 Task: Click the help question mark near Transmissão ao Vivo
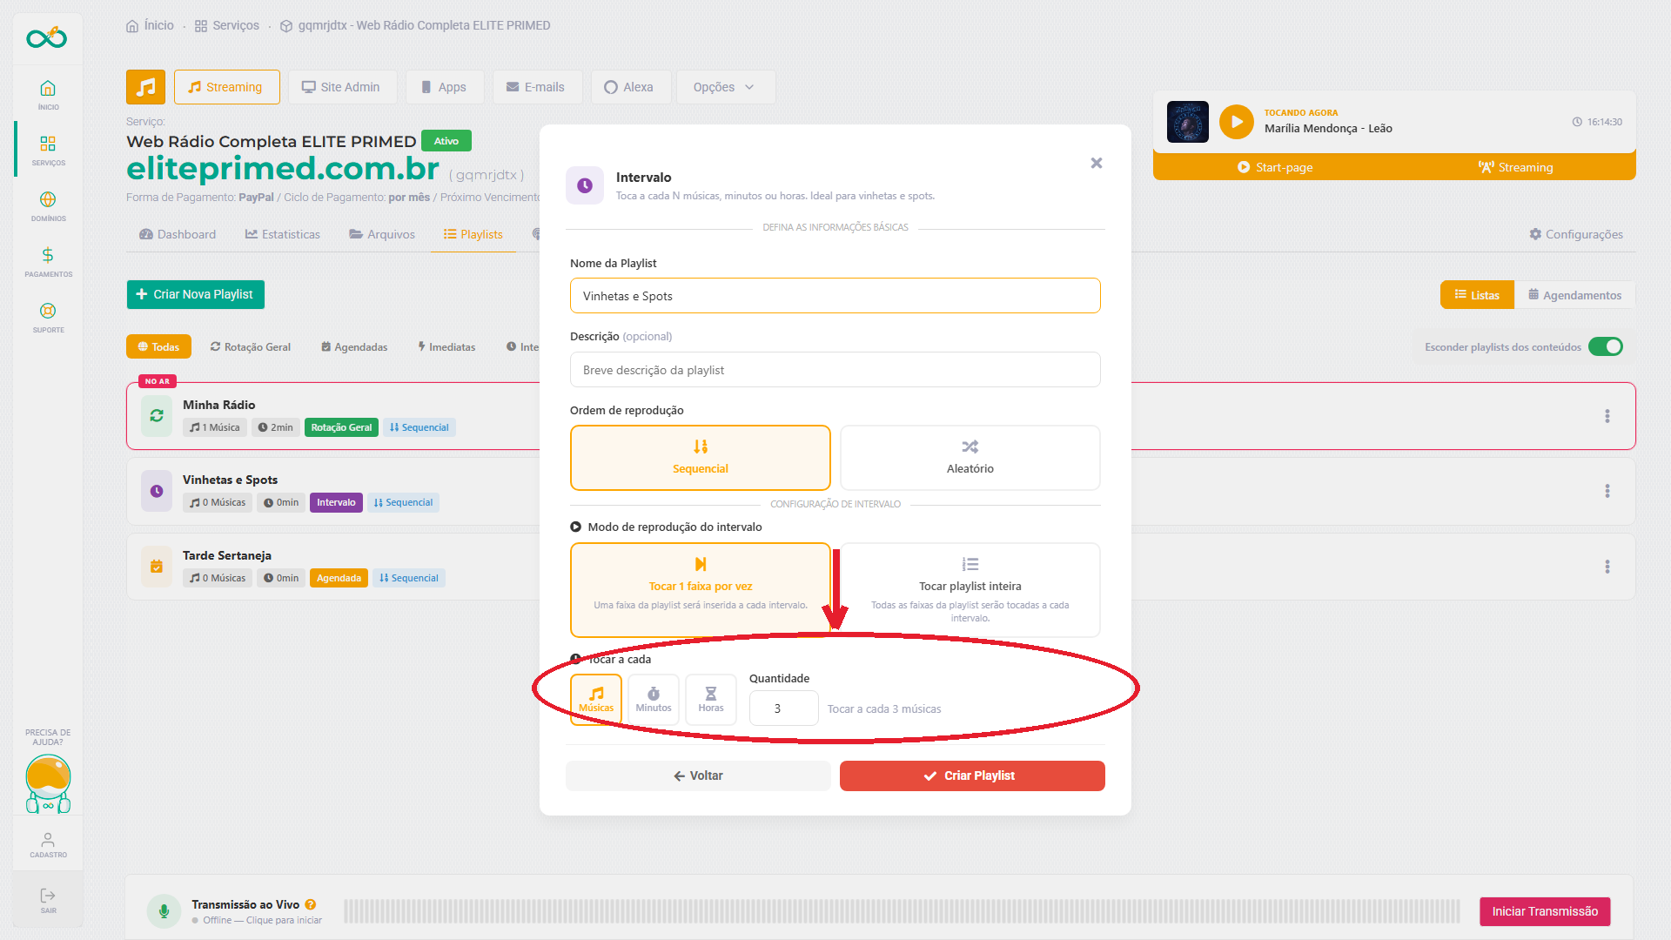click(311, 904)
